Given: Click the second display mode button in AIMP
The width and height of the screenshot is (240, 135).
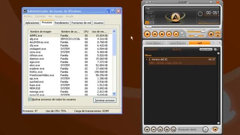Looking at the screenshot, I should tap(152, 22).
